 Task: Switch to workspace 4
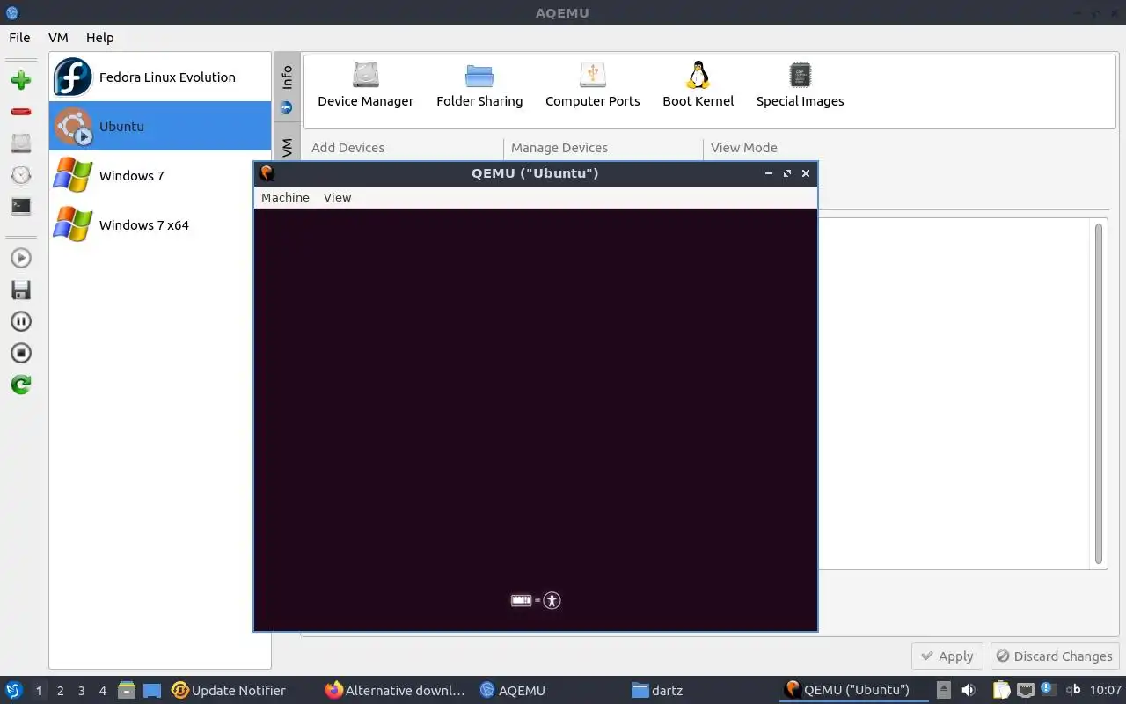coord(102,691)
